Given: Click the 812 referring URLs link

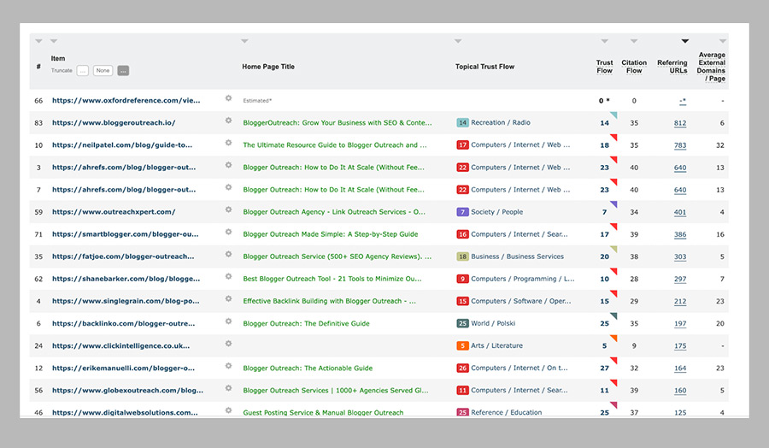Looking at the screenshot, I should [x=680, y=123].
